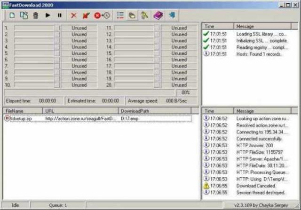
Task: Click the green check icon for Reading registry
Action: click(x=206, y=47)
